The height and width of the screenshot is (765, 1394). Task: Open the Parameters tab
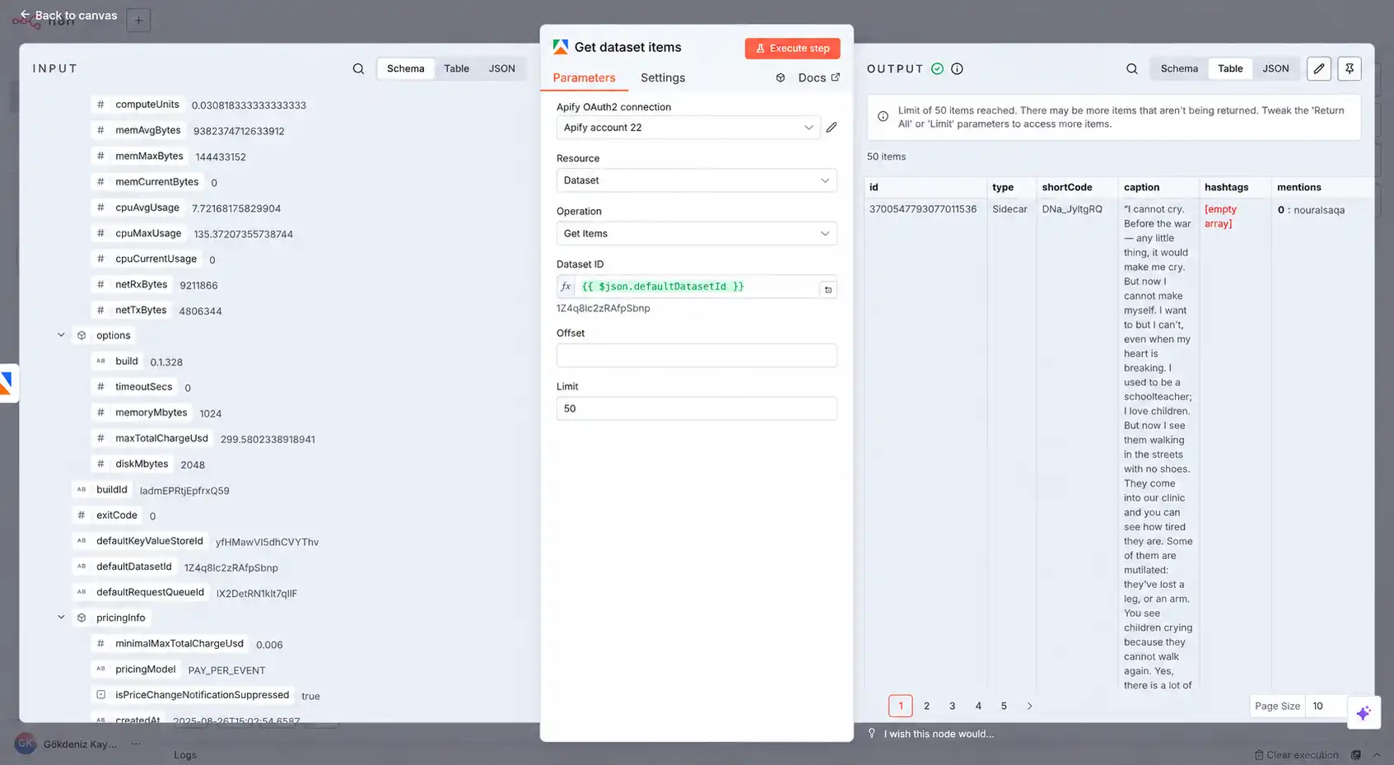click(x=584, y=78)
